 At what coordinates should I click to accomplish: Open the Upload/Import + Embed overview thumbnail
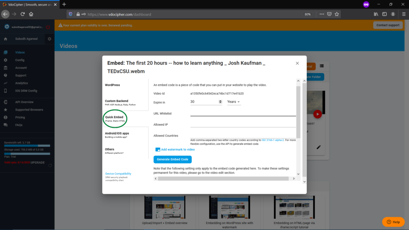click(x=165, y=208)
